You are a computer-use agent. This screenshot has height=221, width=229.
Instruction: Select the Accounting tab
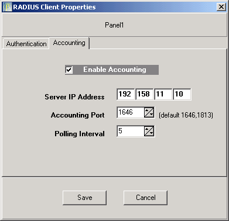click(69, 43)
